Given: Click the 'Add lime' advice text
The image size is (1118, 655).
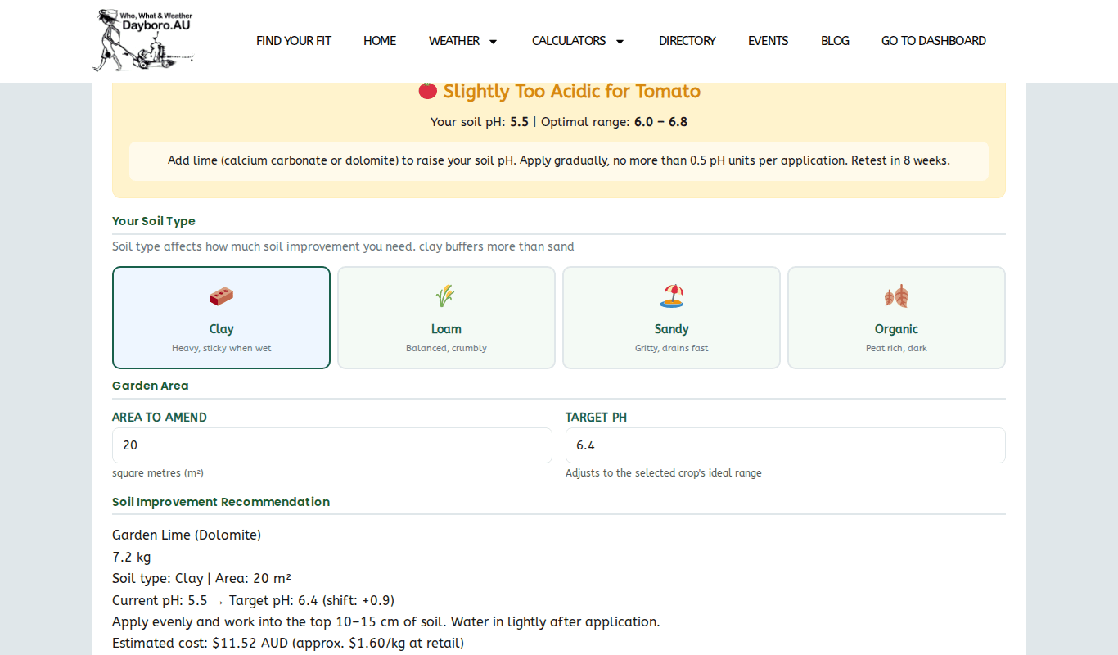Looking at the screenshot, I should 559,160.
